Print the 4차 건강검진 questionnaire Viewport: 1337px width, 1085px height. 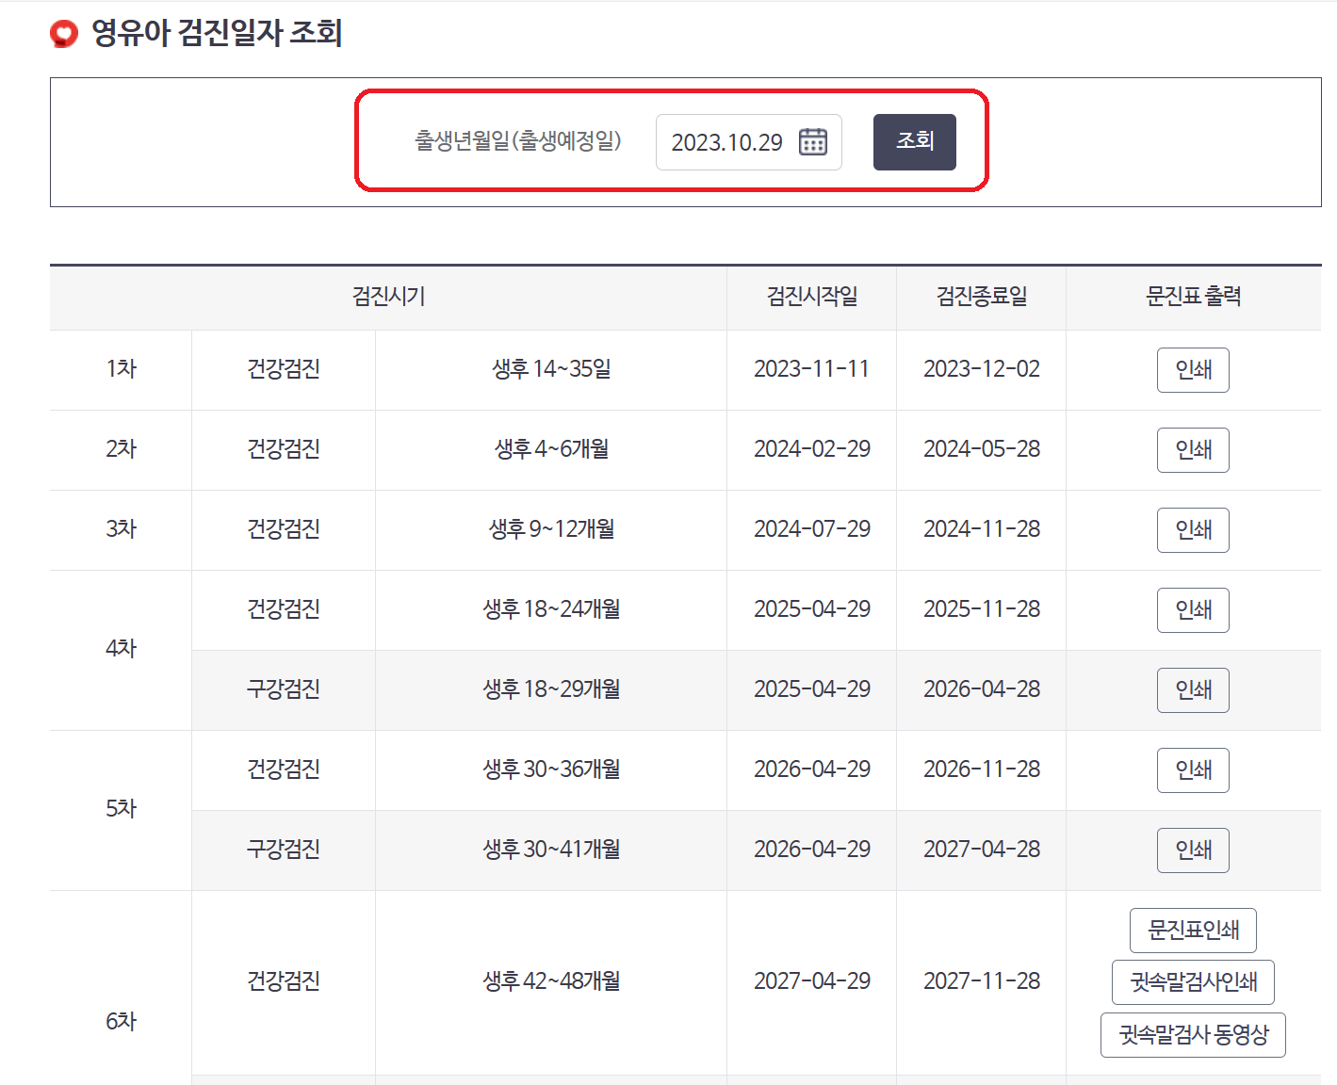pos(1192,609)
